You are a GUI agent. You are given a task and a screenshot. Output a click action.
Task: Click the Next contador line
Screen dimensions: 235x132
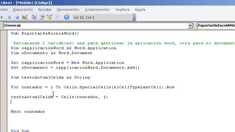28,111
